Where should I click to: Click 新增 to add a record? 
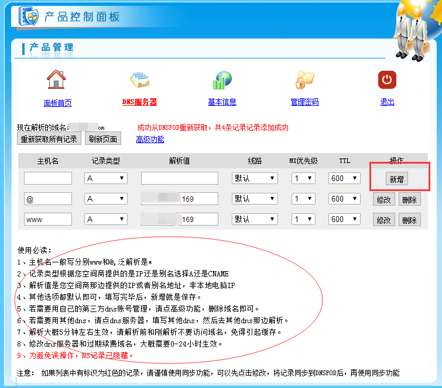click(396, 179)
